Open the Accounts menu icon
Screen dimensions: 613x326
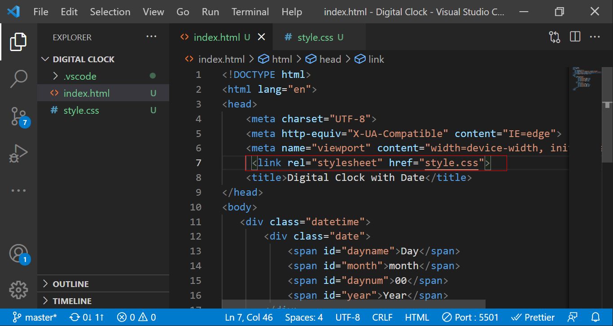click(19, 254)
